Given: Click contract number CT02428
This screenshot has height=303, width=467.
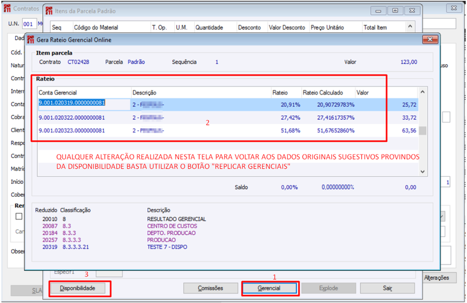Looking at the screenshot, I should coord(78,62).
